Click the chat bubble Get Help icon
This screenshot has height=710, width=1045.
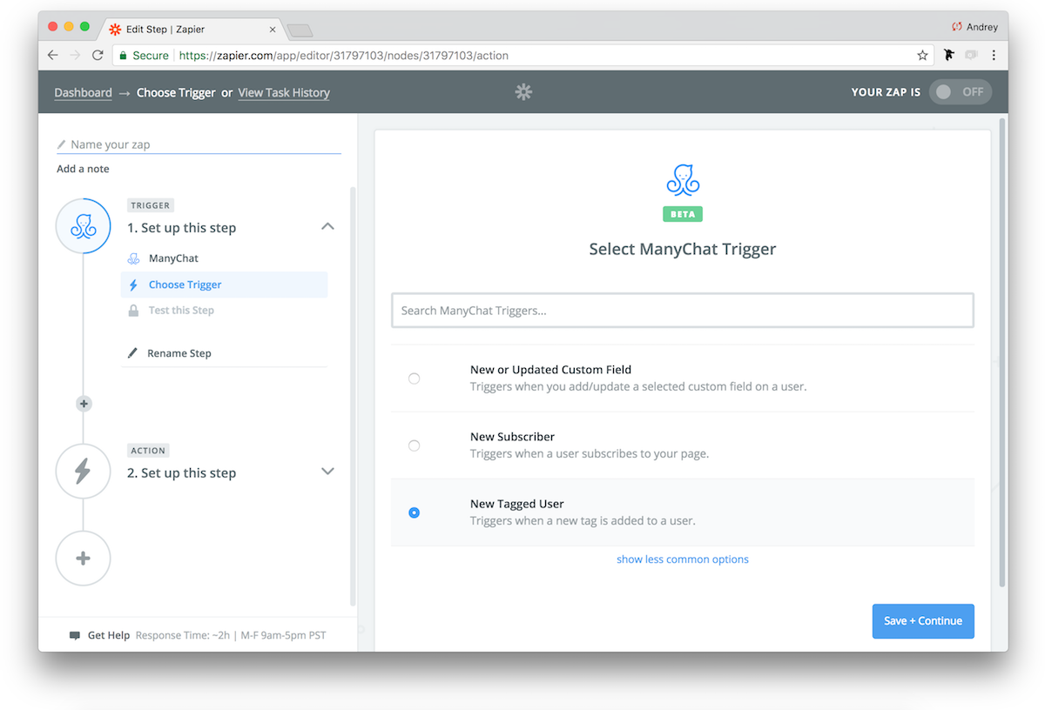(x=75, y=635)
